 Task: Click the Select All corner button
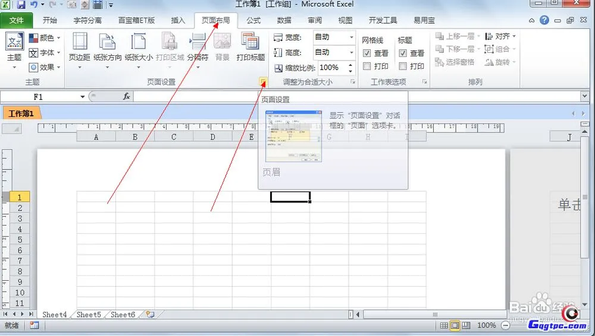[x=12, y=129]
